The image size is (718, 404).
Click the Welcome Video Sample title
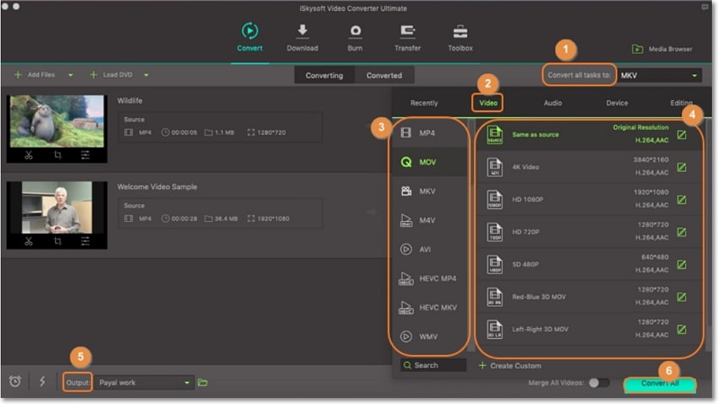pyautogui.click(x=157, y=186)
